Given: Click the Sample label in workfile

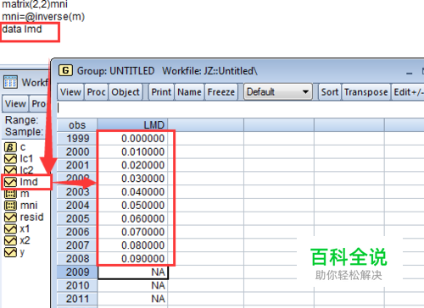Looking at the screenshot, I should 25,132.
